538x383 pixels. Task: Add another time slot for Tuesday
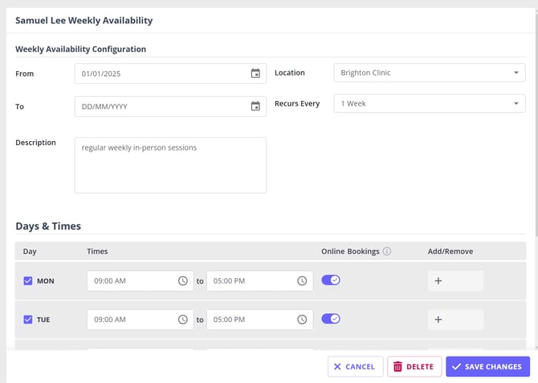coord(438,320)
